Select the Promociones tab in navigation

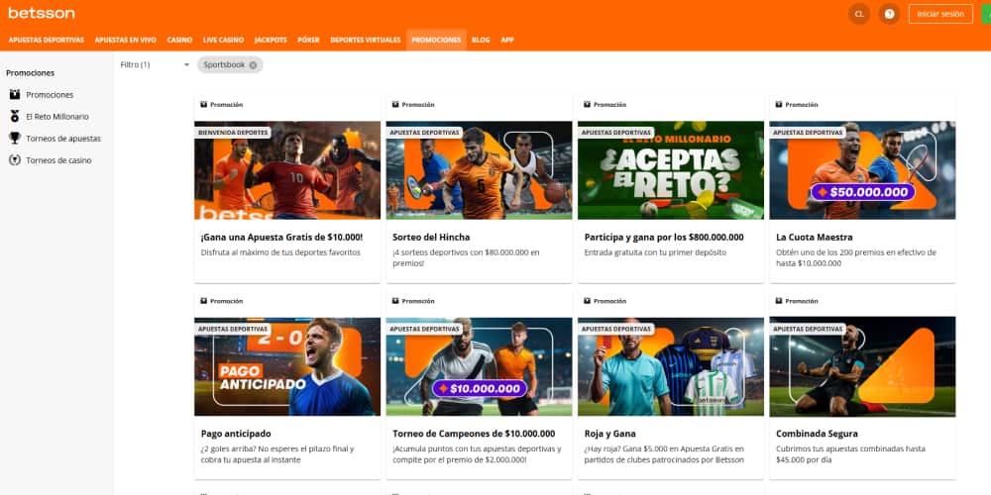436,40
